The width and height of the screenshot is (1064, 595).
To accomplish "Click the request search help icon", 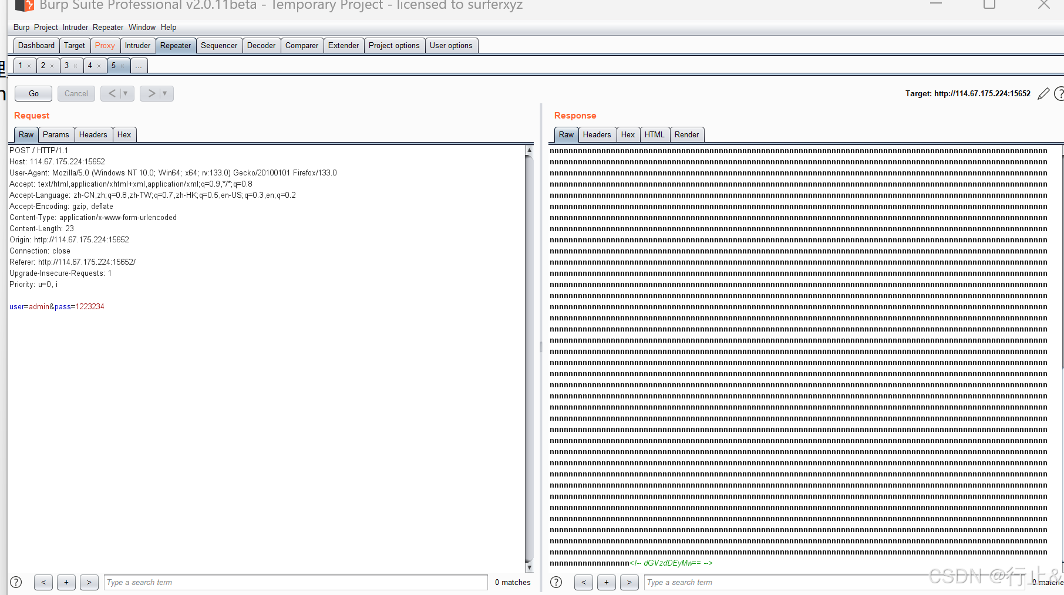I will coord(16,582).
